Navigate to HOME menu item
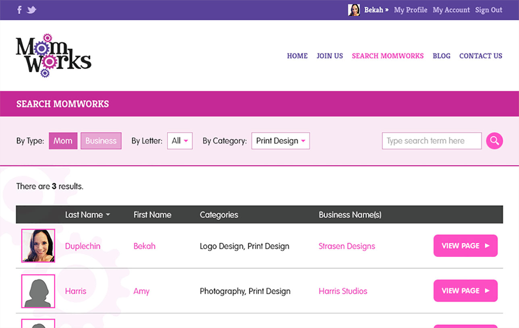Screen dimensions: 519x328 click(x=297, y=56)
